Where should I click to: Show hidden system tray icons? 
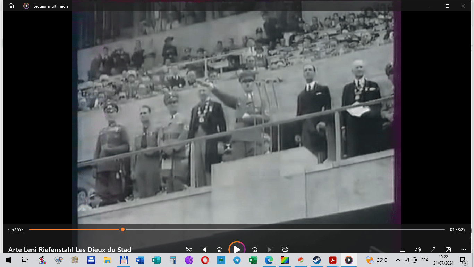tap(398, 260)
